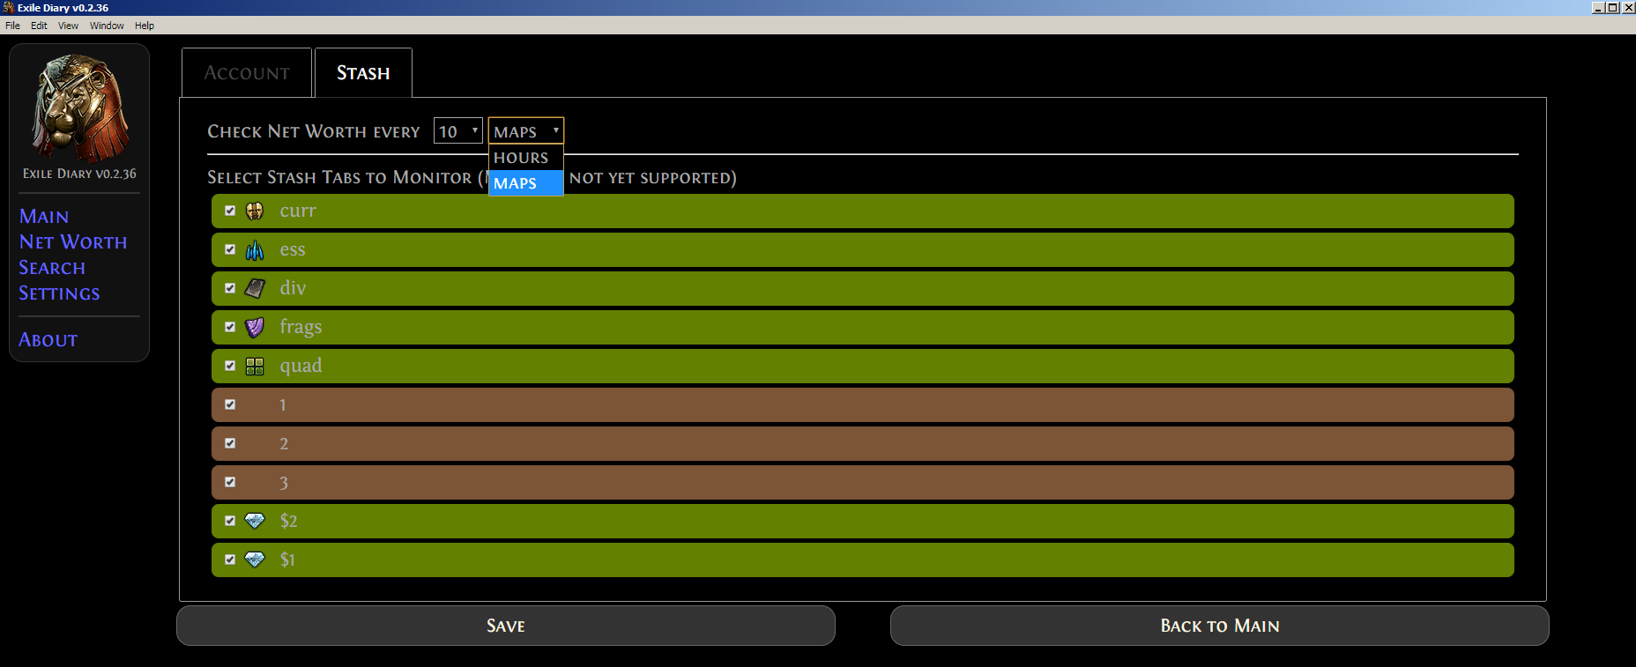Choose Hours from the dropdown list
The height and width of the screenshot is (667, 1636).
[x=526, y=158]
